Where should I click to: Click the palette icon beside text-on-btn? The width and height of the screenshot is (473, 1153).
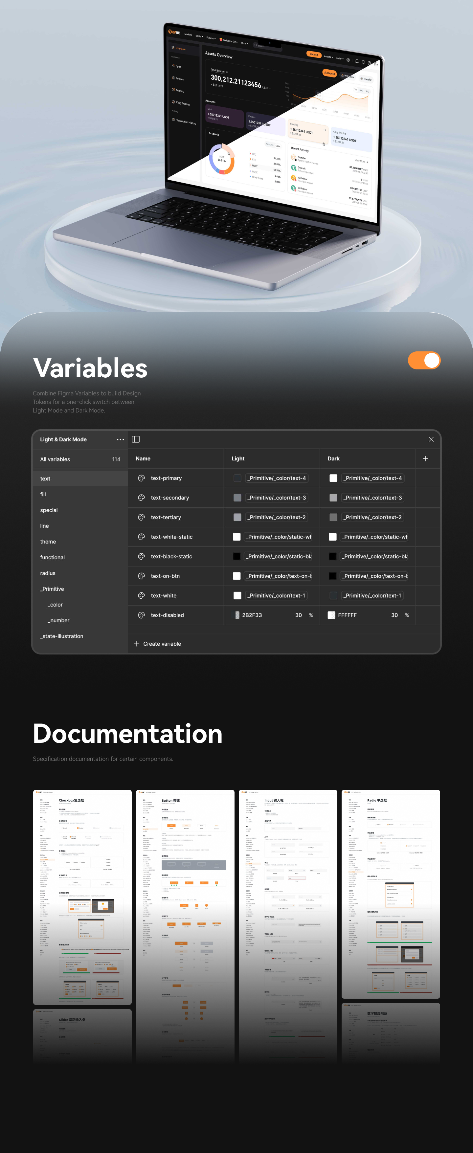tap(142, 576)
